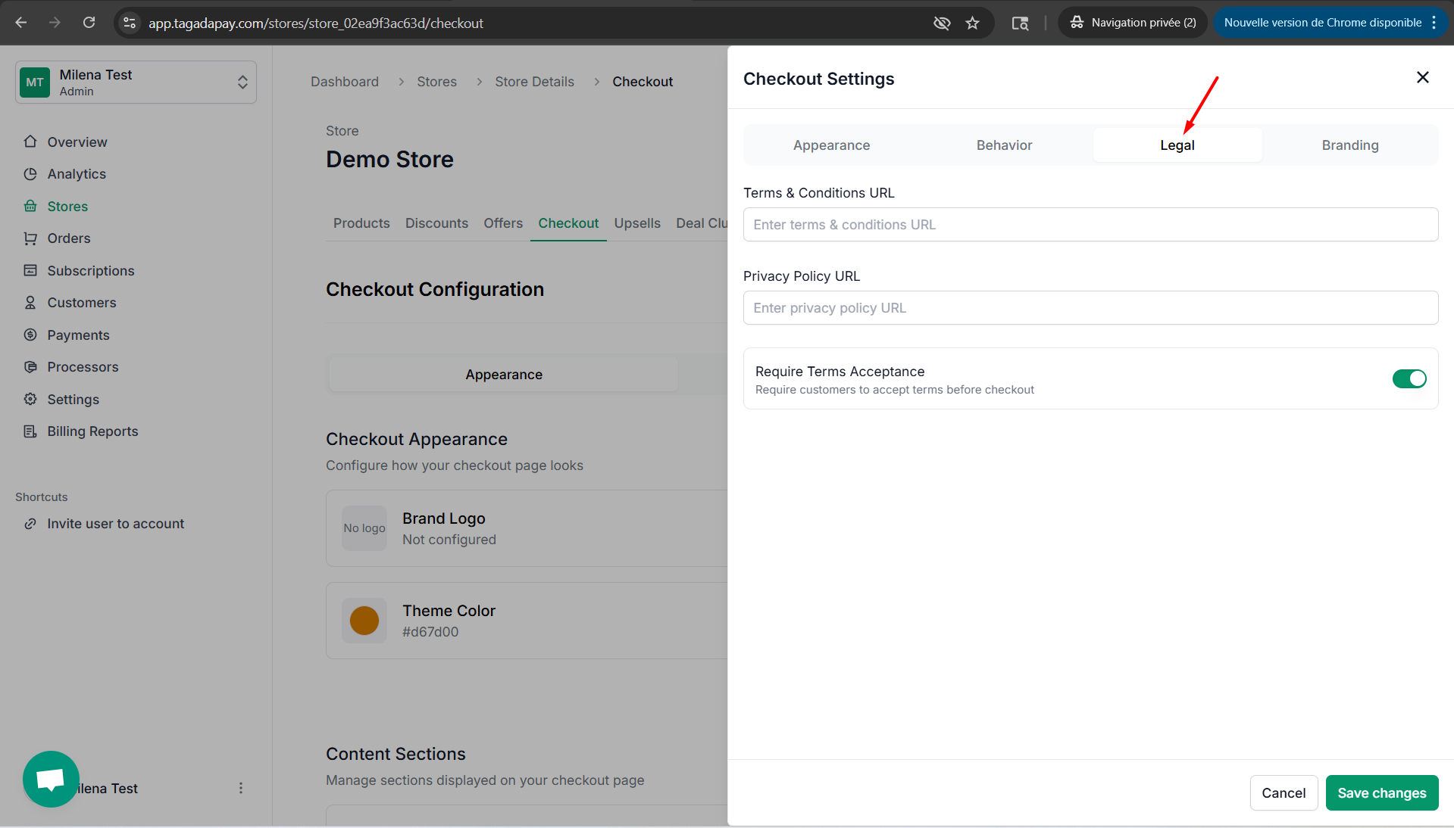
Task: Click the tracking protection eye icon
Action: 942,23
